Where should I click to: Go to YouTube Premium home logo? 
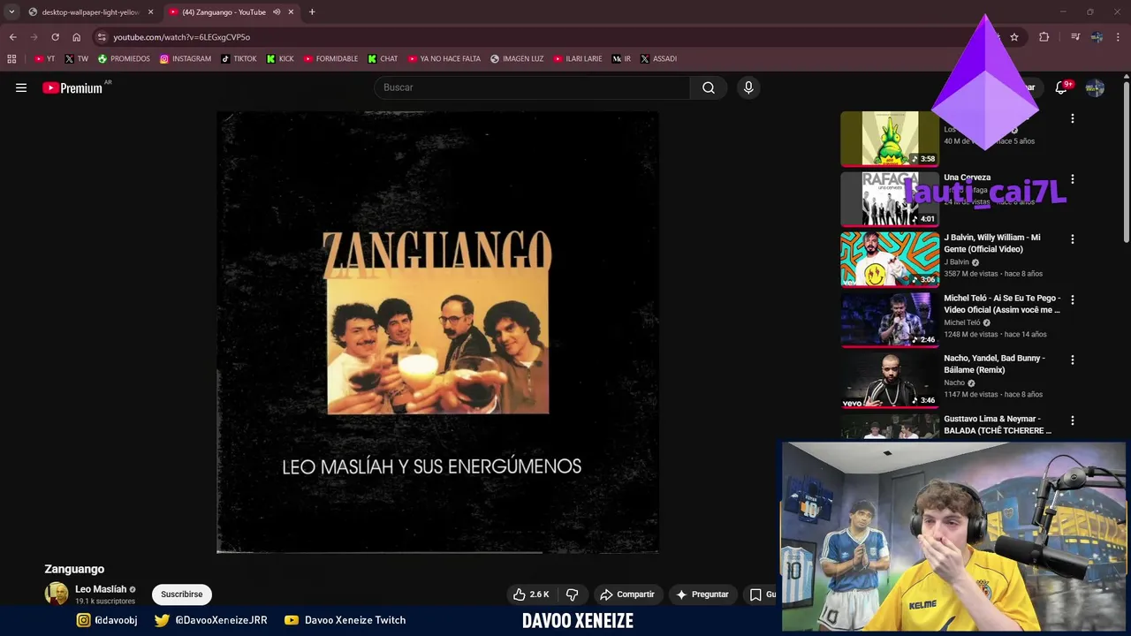coord(72,87)
